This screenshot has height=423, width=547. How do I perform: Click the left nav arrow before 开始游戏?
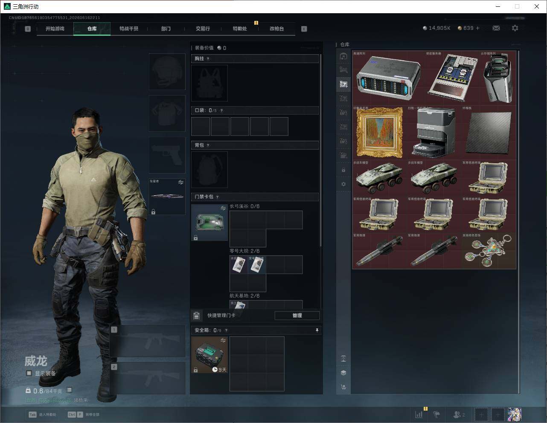tap(28, 29)
